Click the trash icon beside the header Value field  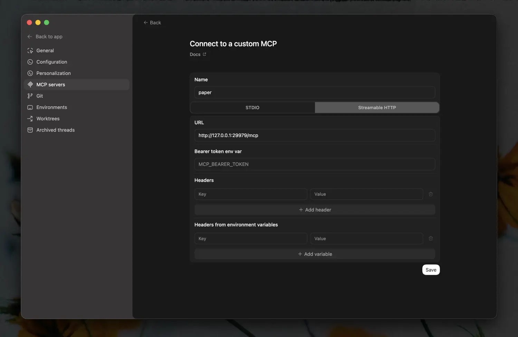coord(431,194)
